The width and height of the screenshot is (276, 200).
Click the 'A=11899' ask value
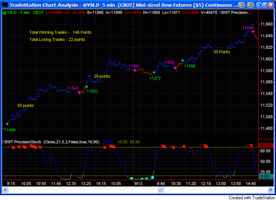114,12
